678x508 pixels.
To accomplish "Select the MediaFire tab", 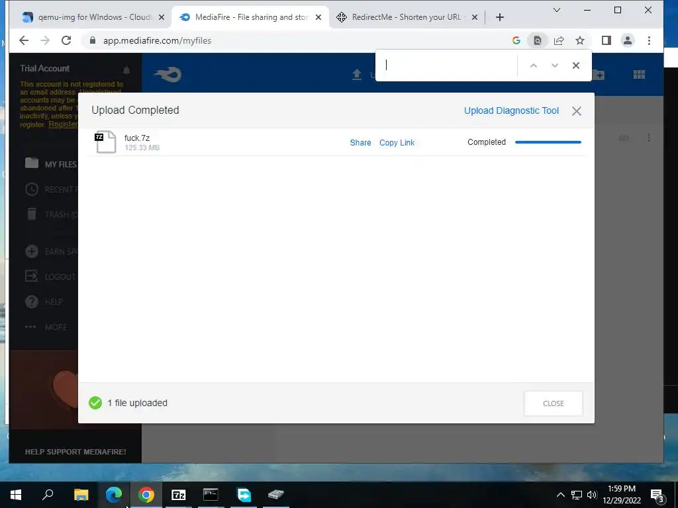I will [x=251, y=17].
